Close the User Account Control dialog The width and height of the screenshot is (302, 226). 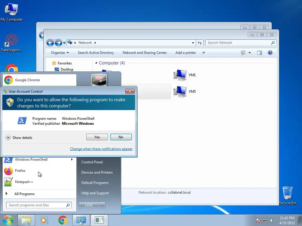pyautogui.click(x=130, y=91)
